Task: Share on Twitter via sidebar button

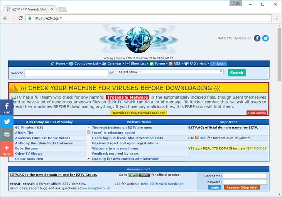Action: click(7, 121)
